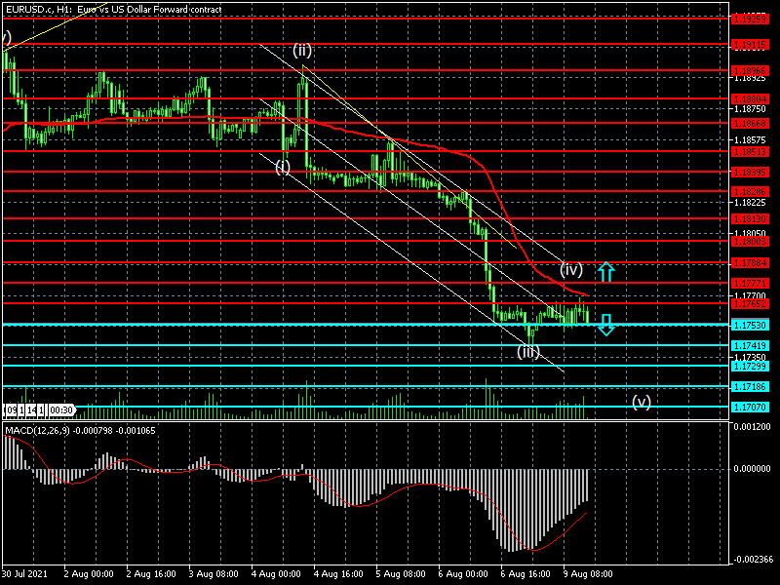The height and width of the screenshot is (585, 780).
Task: Click the 1.18286 red price label
Action: click(x=750, y=191)
